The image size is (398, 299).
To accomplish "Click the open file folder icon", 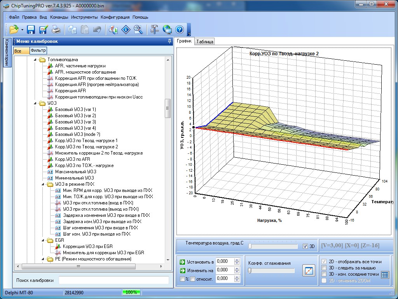I will tap(14, 30).
